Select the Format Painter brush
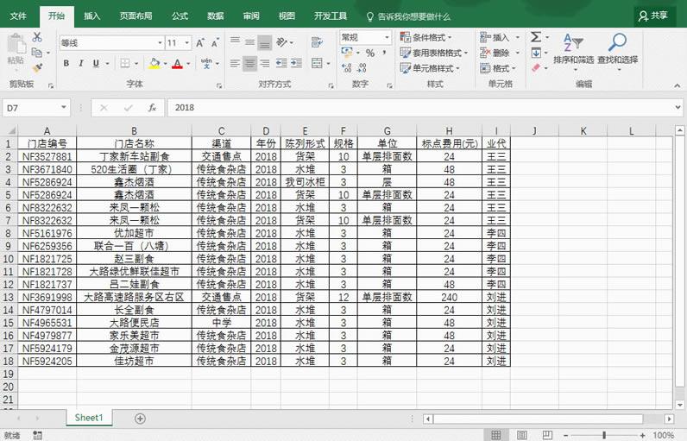Image resolution: width=687 pixels, height=441 pixels. (37, 68)
